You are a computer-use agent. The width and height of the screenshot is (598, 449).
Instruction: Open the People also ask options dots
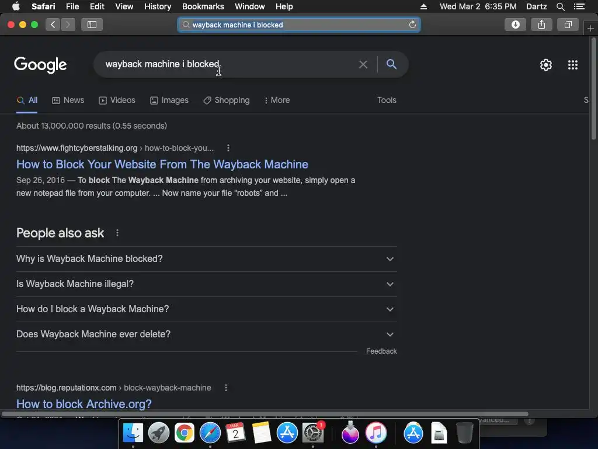[x=117, y=233]
